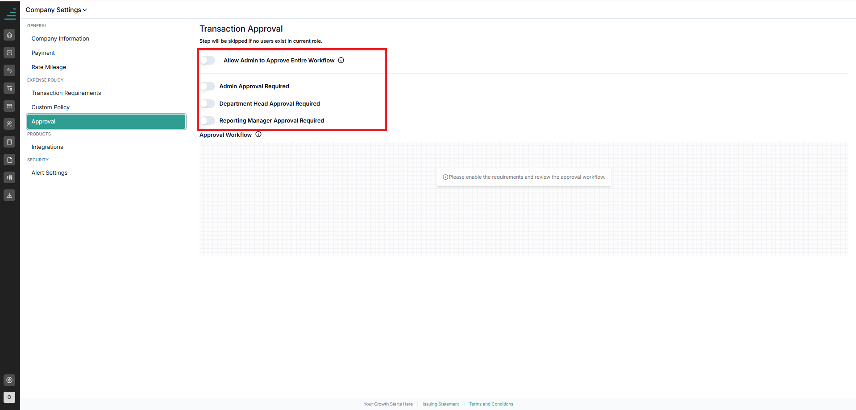Enable Reporting Manager Approval Required switch

coord(208,120)
